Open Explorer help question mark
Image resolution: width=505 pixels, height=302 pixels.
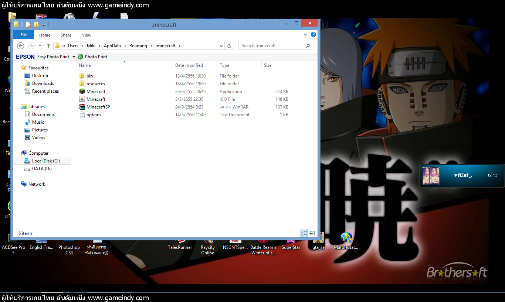313,34
